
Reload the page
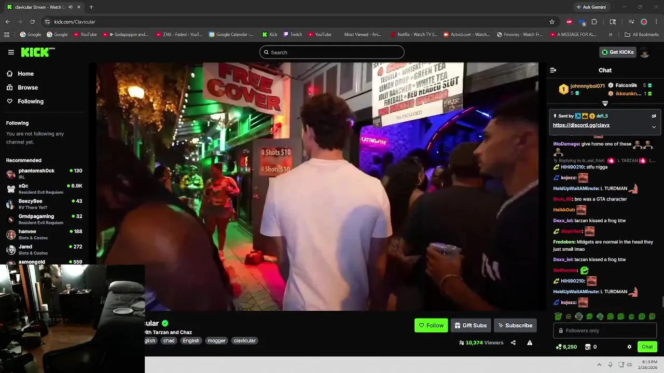tap(32, 22)
